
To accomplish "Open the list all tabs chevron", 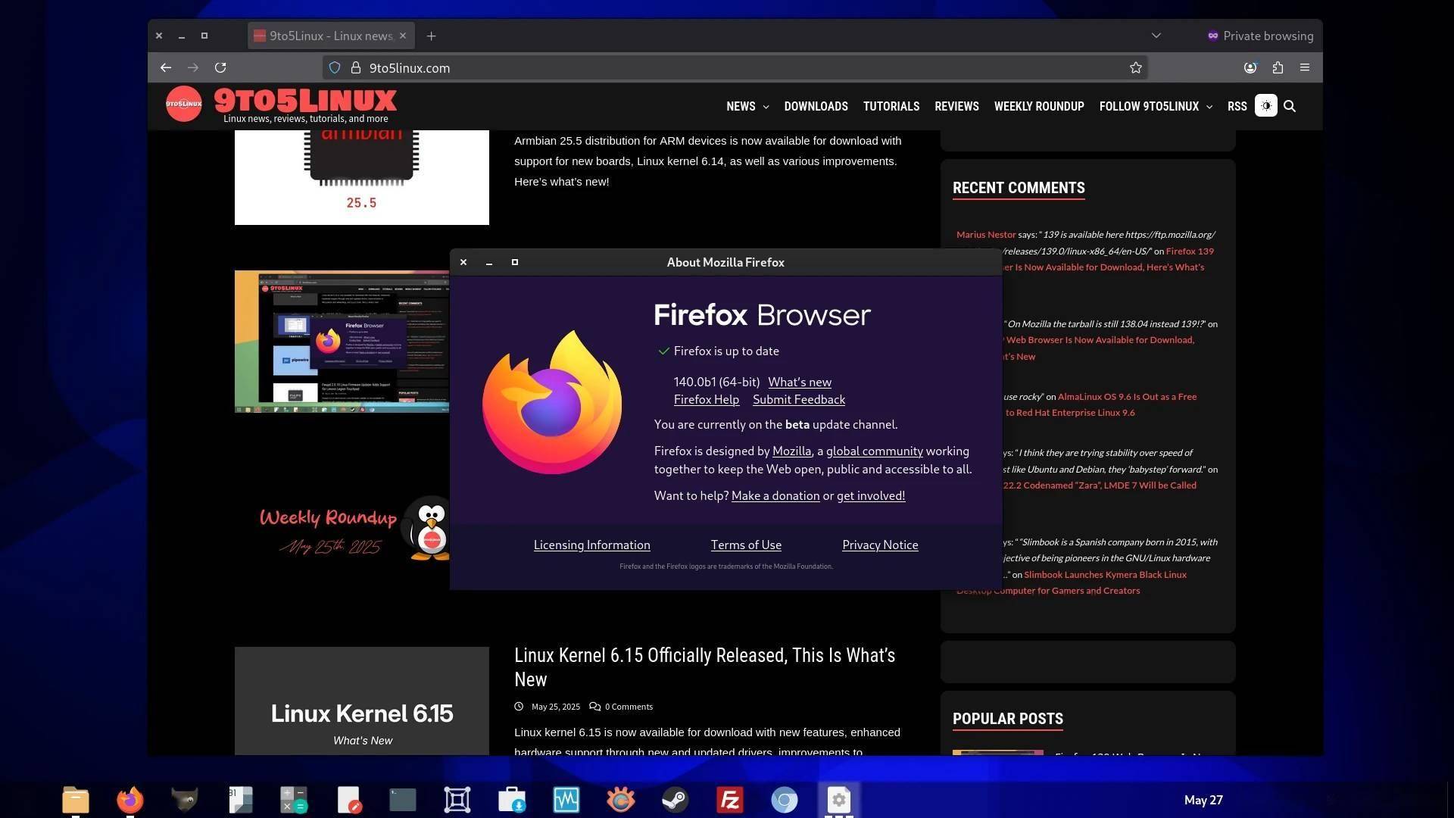I will coord(1156,36).
